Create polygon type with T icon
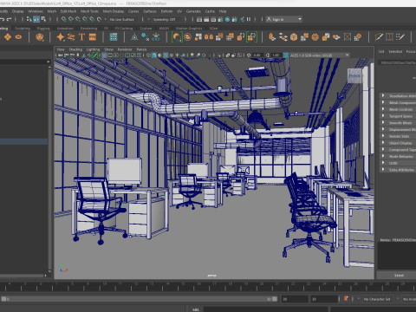The image size is (416, 312). point(81,37)
